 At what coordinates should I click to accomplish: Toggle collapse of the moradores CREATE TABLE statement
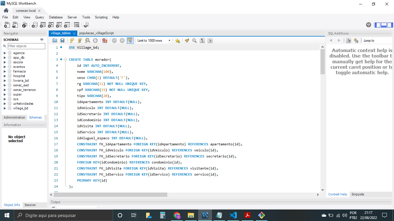click(x=65, y=60)
